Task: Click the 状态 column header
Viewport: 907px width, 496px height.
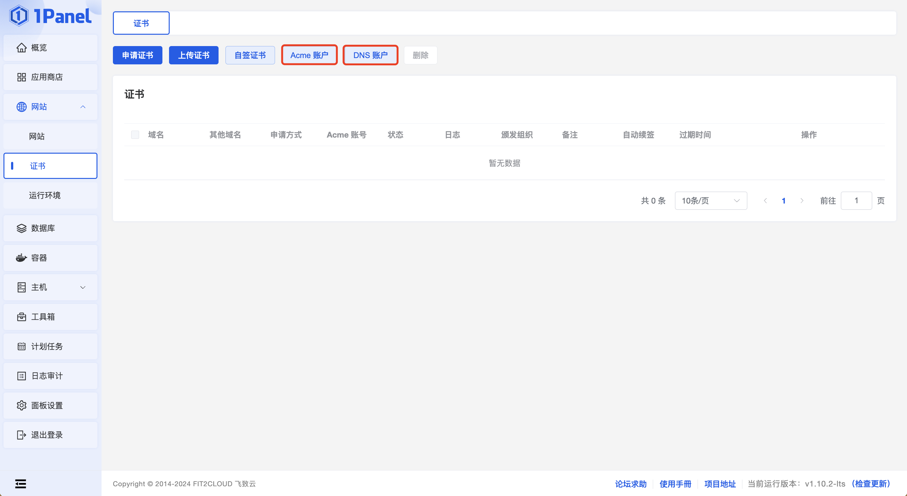Action: pyautogui.click(x=395, y=135)
